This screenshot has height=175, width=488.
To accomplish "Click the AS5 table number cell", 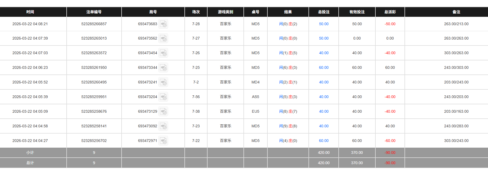I will point(255,97).
